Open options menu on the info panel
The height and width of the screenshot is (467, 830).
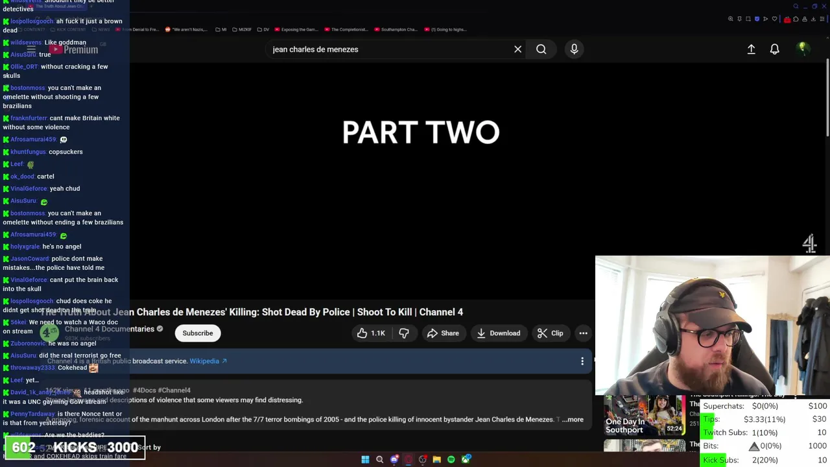click(582, 361)
